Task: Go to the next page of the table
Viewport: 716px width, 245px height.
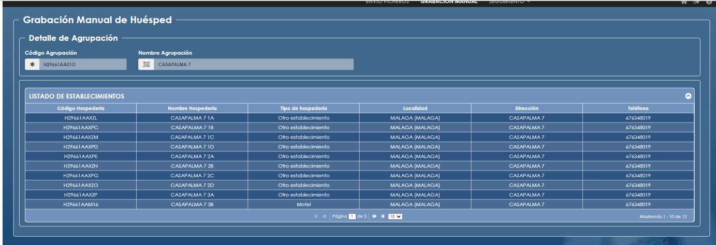Action: [x=374, y=216]
